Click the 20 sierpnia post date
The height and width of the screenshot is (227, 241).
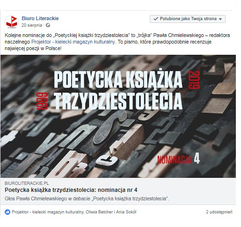[x=32, y=25]
